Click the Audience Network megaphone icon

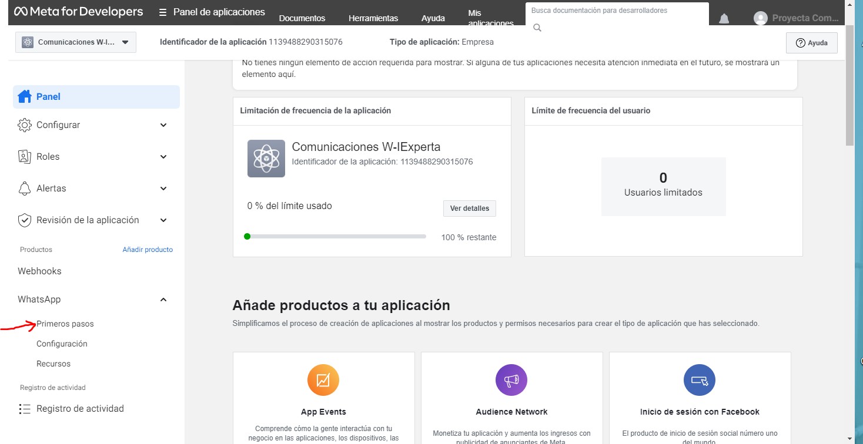click(x=511, y=380)
